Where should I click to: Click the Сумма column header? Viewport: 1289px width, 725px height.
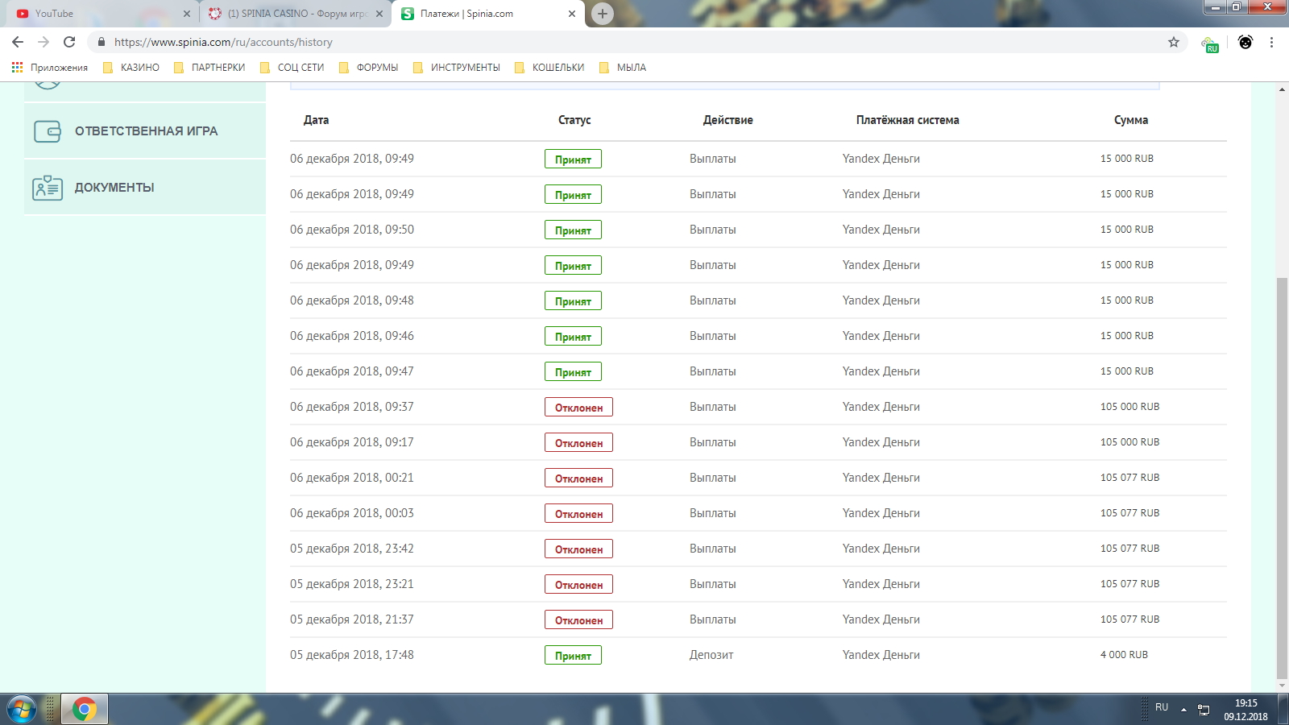(1131, 120)
